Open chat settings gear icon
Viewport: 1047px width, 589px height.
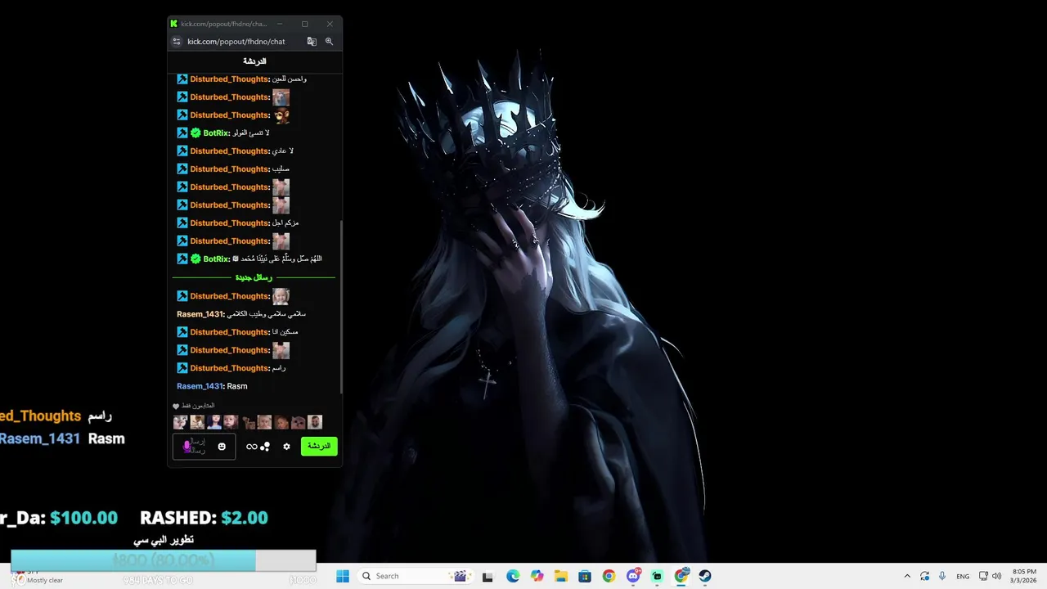pos(286,447)
